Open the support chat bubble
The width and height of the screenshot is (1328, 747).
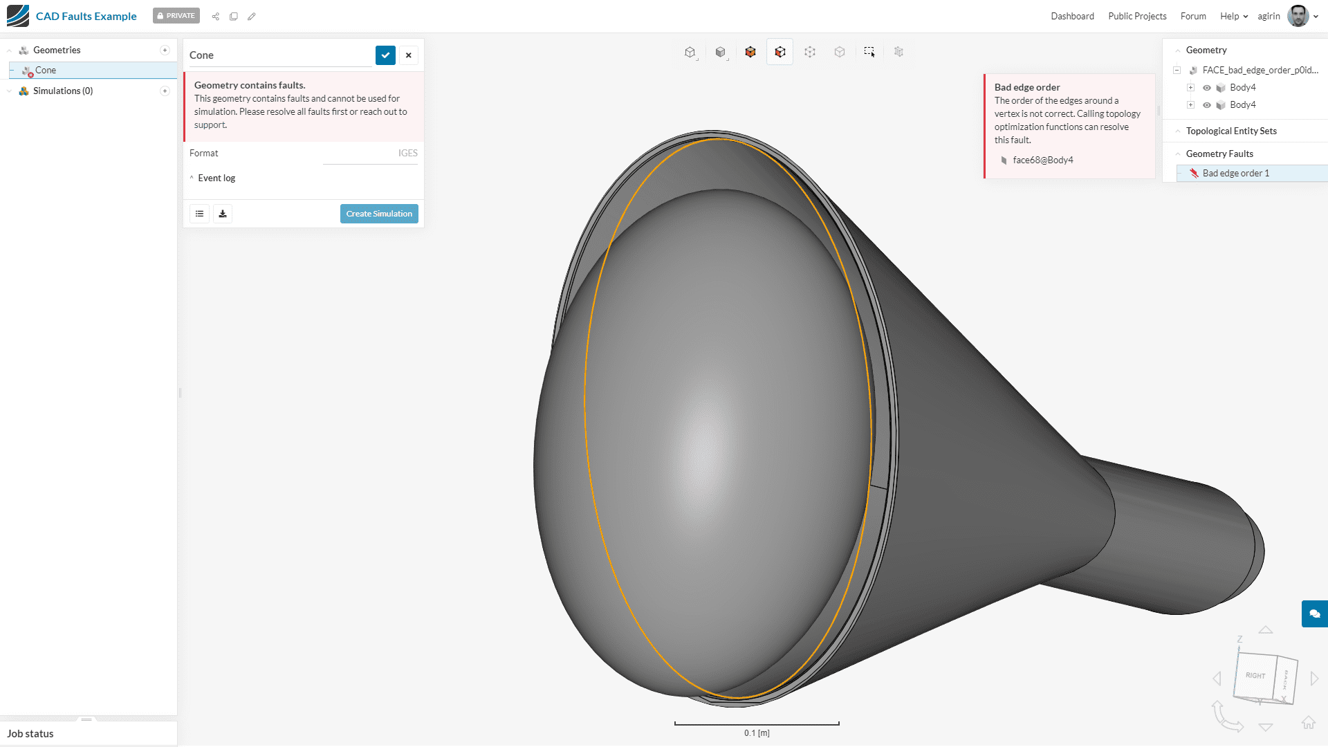pyautogui.click(x=1314, y=614)
